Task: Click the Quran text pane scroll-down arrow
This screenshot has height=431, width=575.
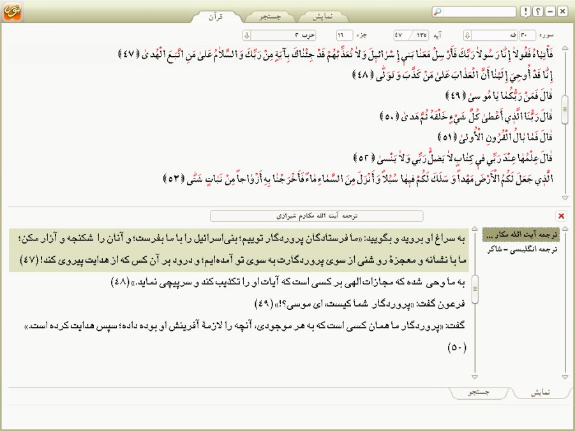Action: (565, 198)
